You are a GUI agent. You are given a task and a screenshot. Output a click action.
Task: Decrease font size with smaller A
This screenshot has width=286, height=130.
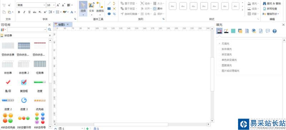point(63,5)
